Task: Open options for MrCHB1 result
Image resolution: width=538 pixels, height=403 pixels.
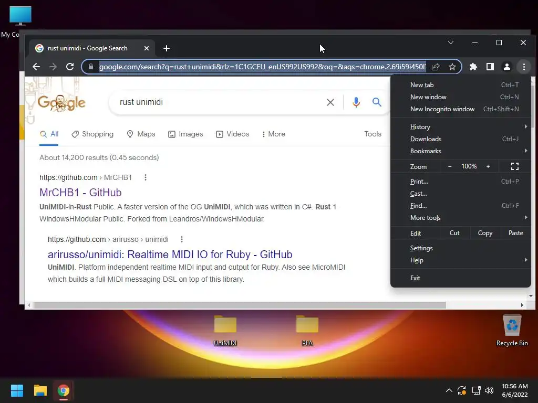Action: pyautogui.click(x=146, y=177)
